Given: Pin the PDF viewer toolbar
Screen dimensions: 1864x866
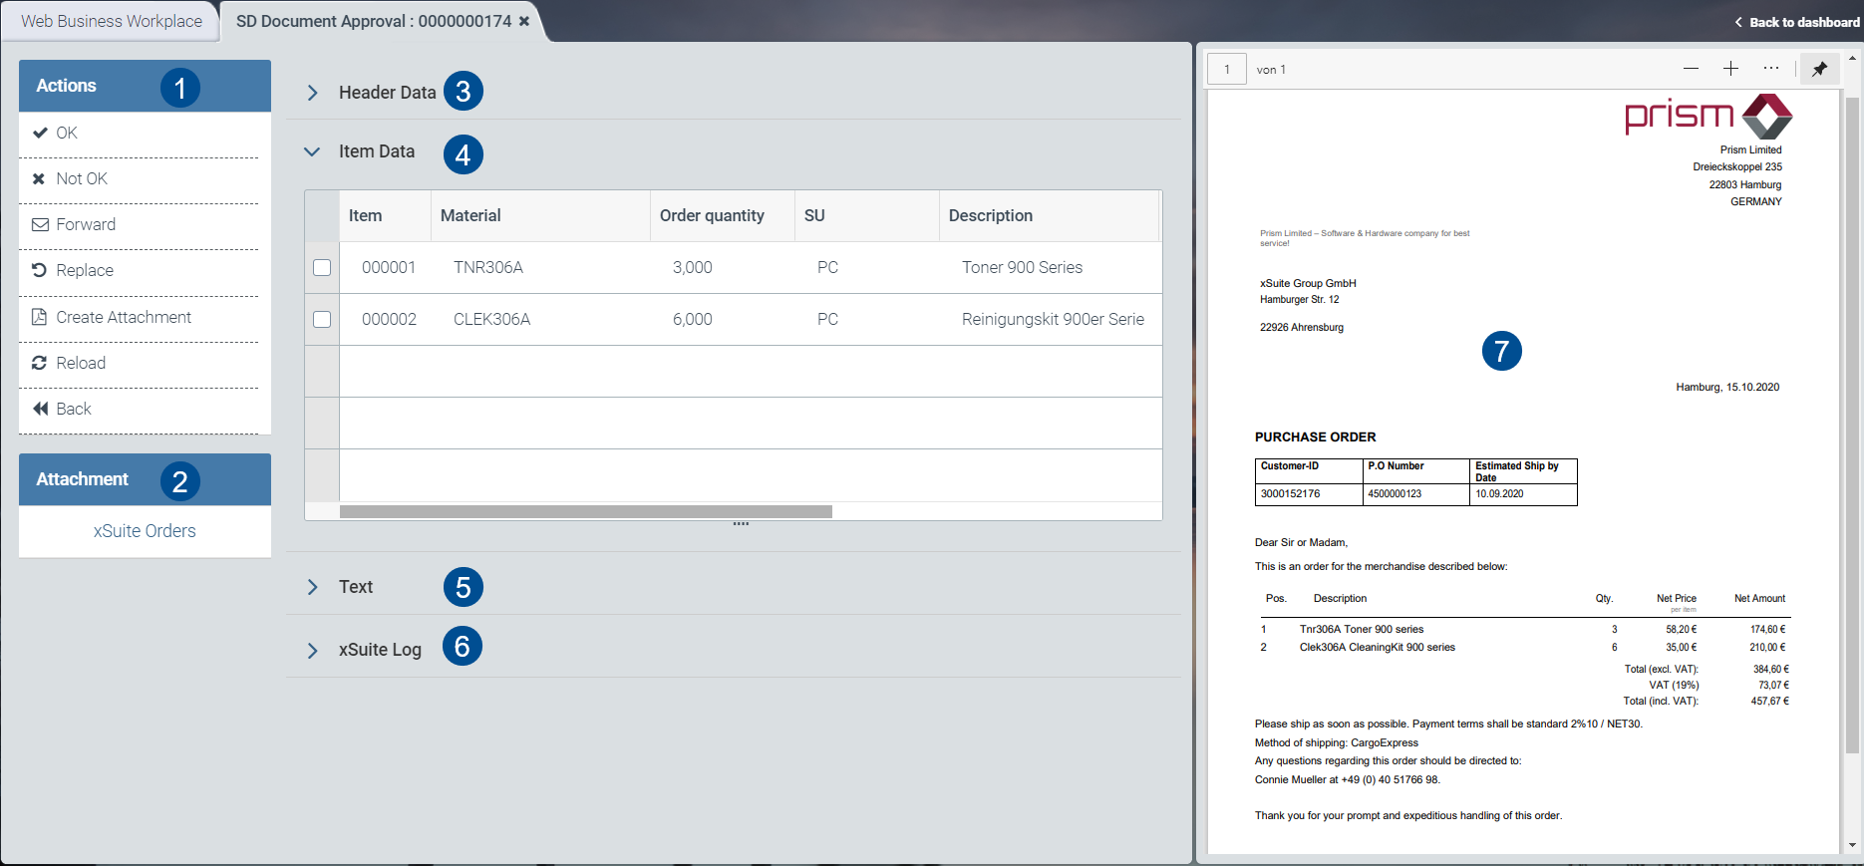Looking at the screenshot, I should click(1819, 69).
